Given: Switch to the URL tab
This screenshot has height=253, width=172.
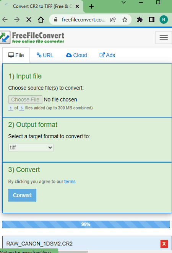Looking at the screenshot, I should click(x=45, y=55).
